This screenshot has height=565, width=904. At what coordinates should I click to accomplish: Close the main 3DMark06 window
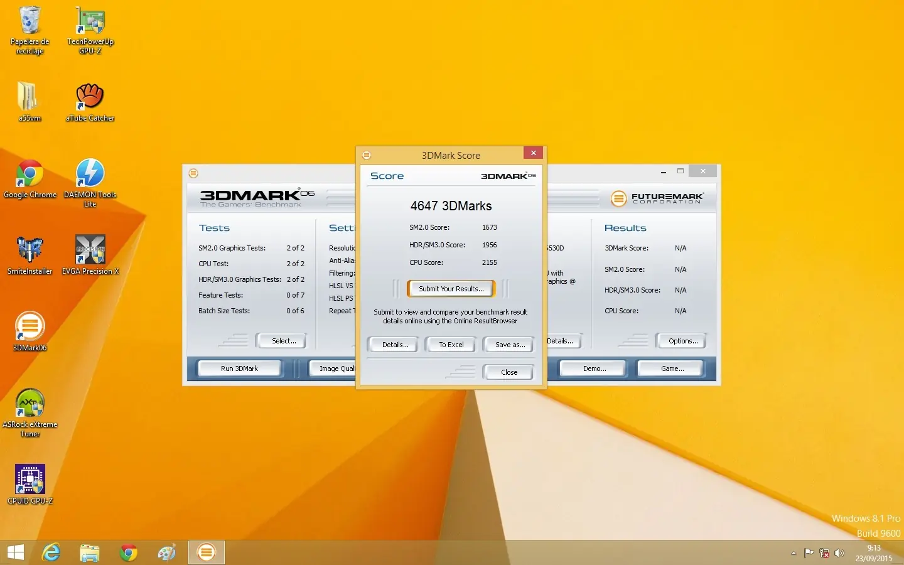tap(703, 171)
